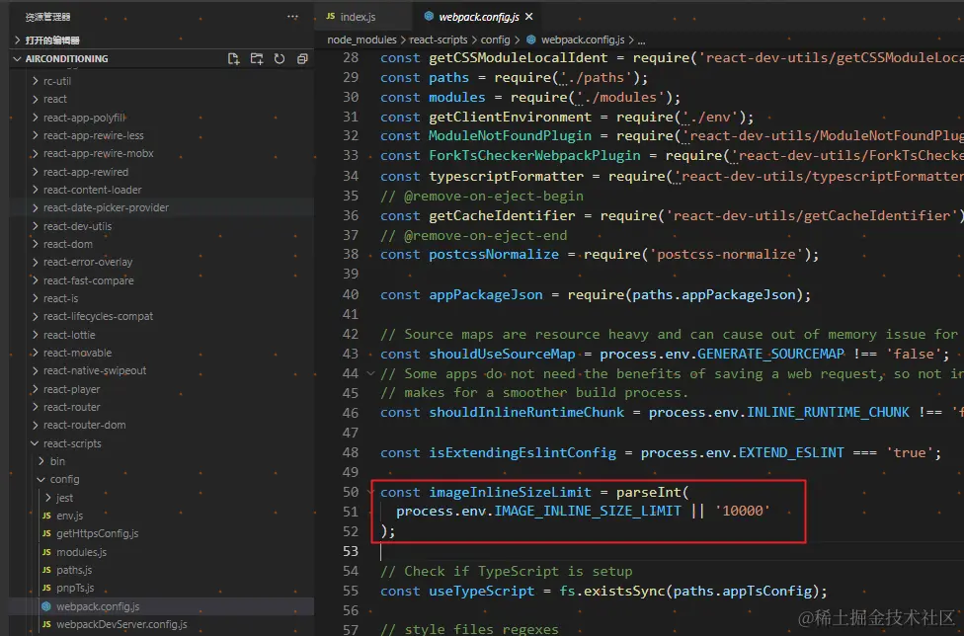Close the webpack.config.js tab
The image size is (964, 636).
tap(529, 17)
